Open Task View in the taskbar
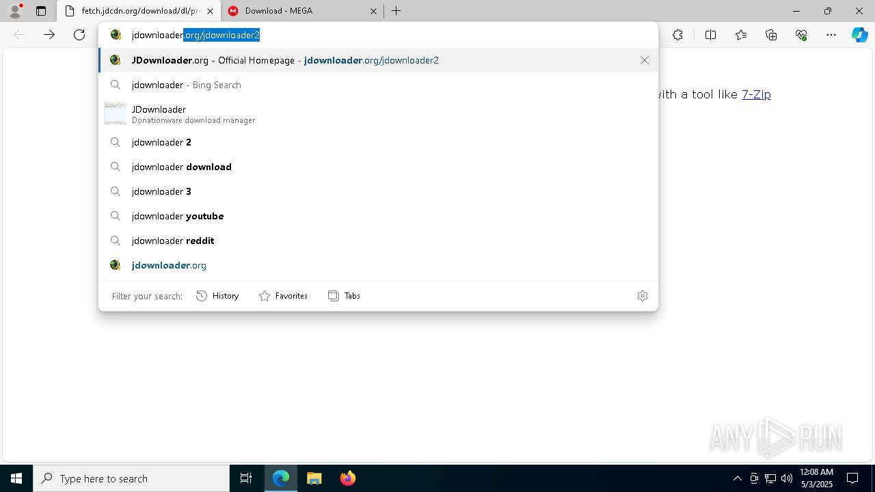 (246, 478)
